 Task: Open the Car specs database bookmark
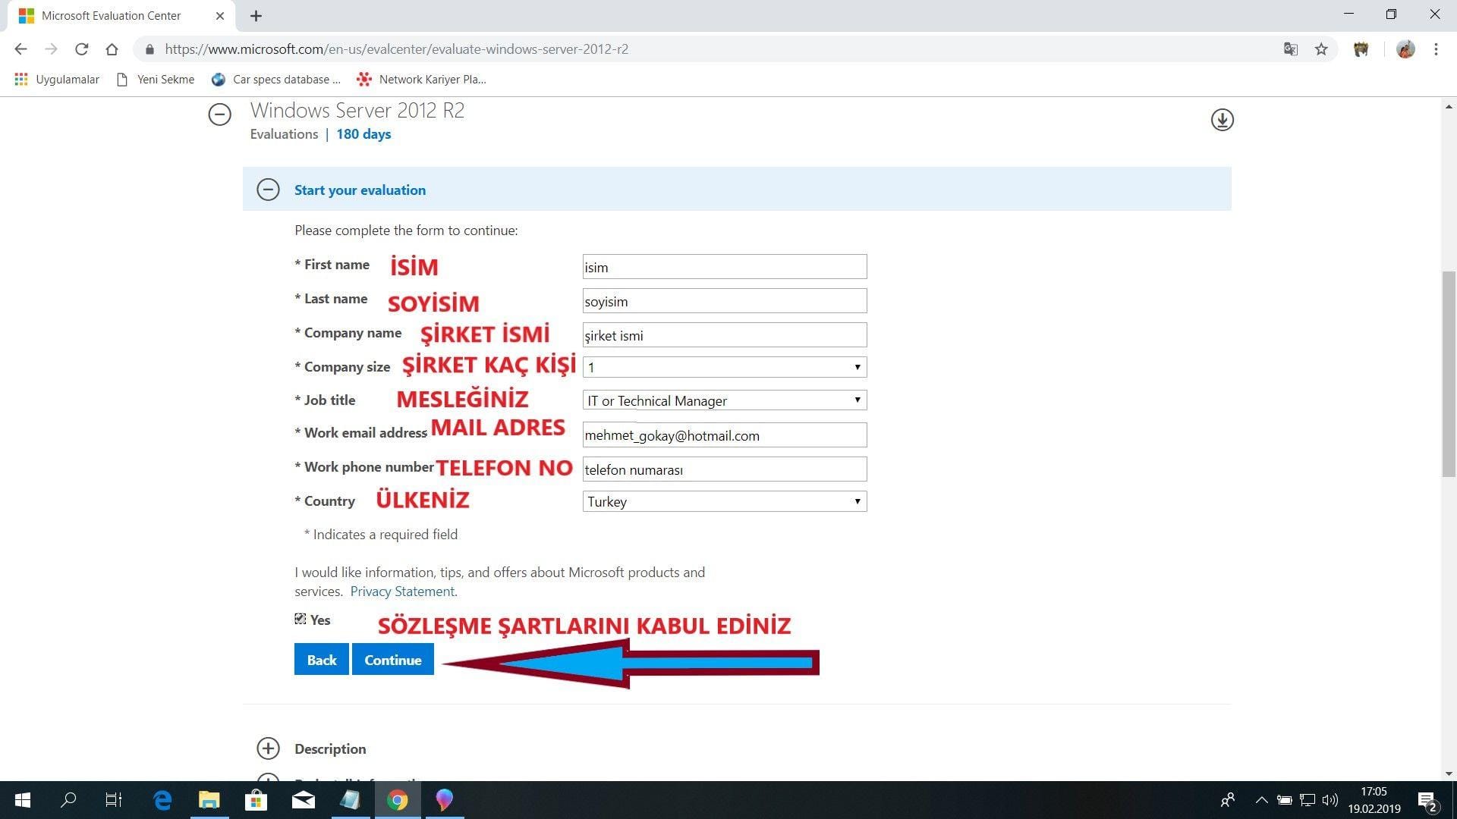click(276, 80)
